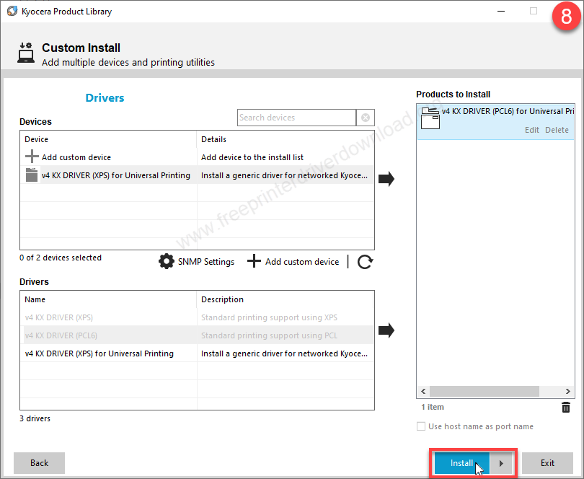Exit the installer with the Exit button
This screenshot has height=479, width=584.
[x=547, y=463]
